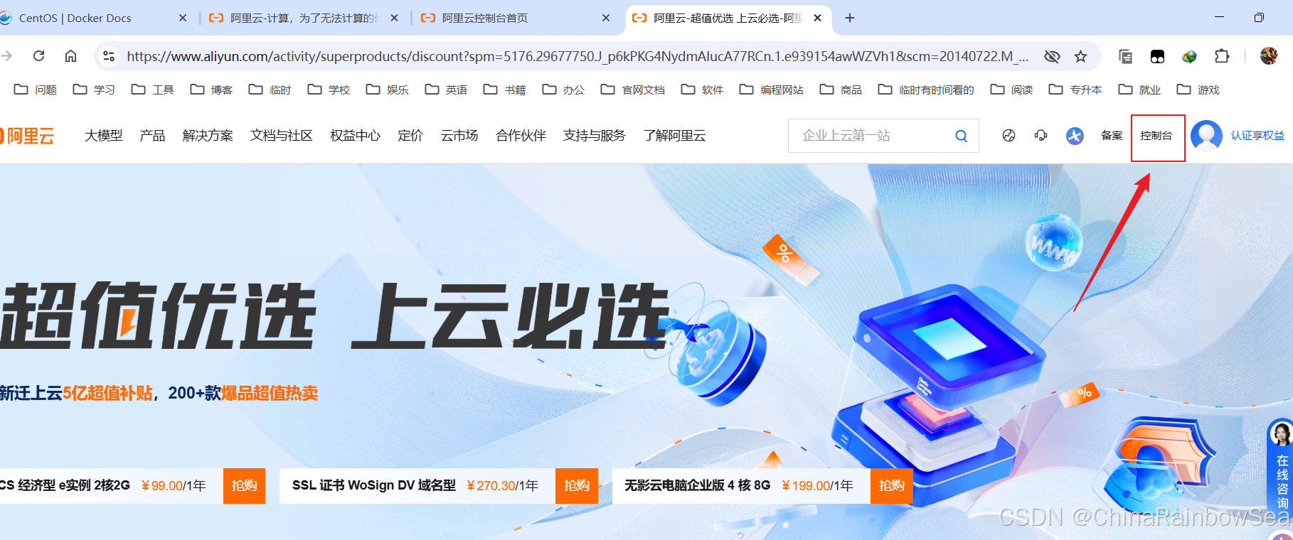Click 抢购 for 无影云电脑企业版 4核8G
This screenshot has width=1293, height=540.
892,486
